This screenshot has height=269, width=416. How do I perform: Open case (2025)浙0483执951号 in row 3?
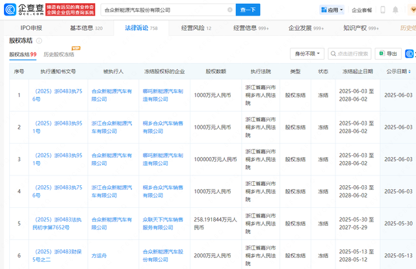tap(57, 159)
